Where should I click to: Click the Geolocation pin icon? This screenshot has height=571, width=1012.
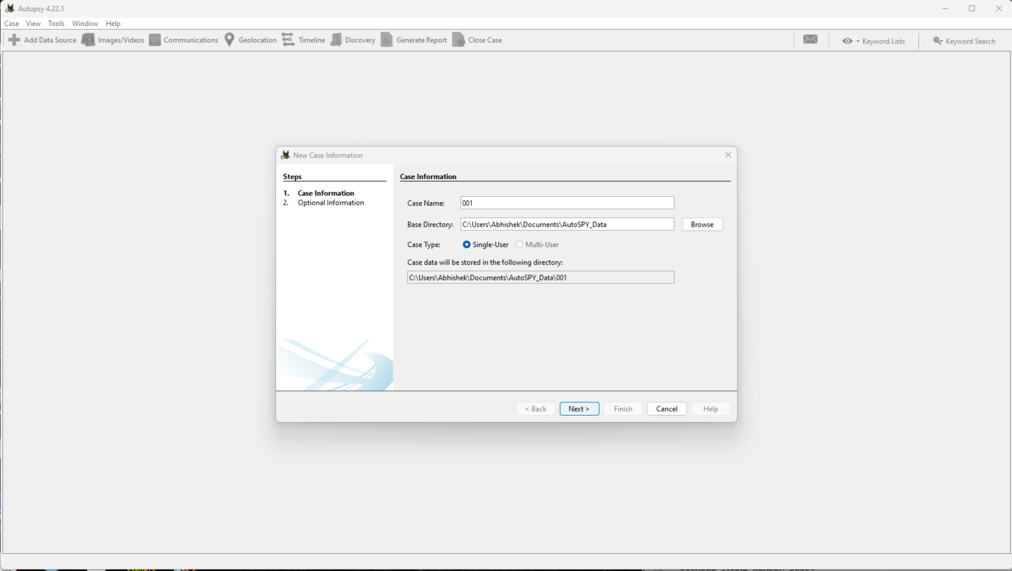(229, 40)
